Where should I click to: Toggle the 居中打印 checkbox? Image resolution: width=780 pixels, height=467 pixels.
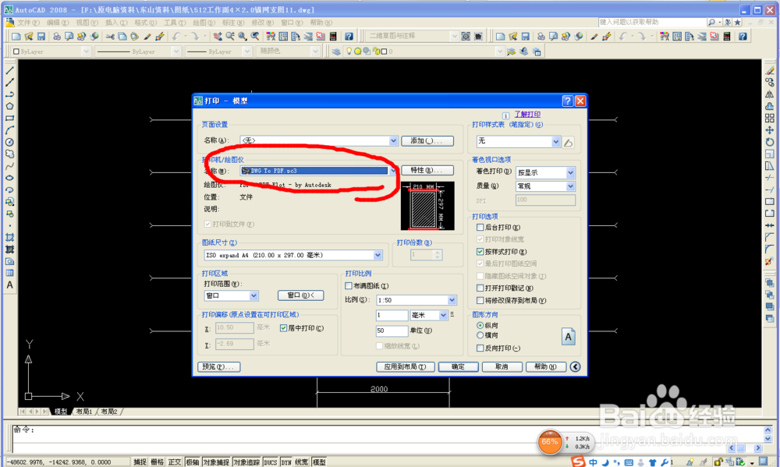[x=284, y=328]
